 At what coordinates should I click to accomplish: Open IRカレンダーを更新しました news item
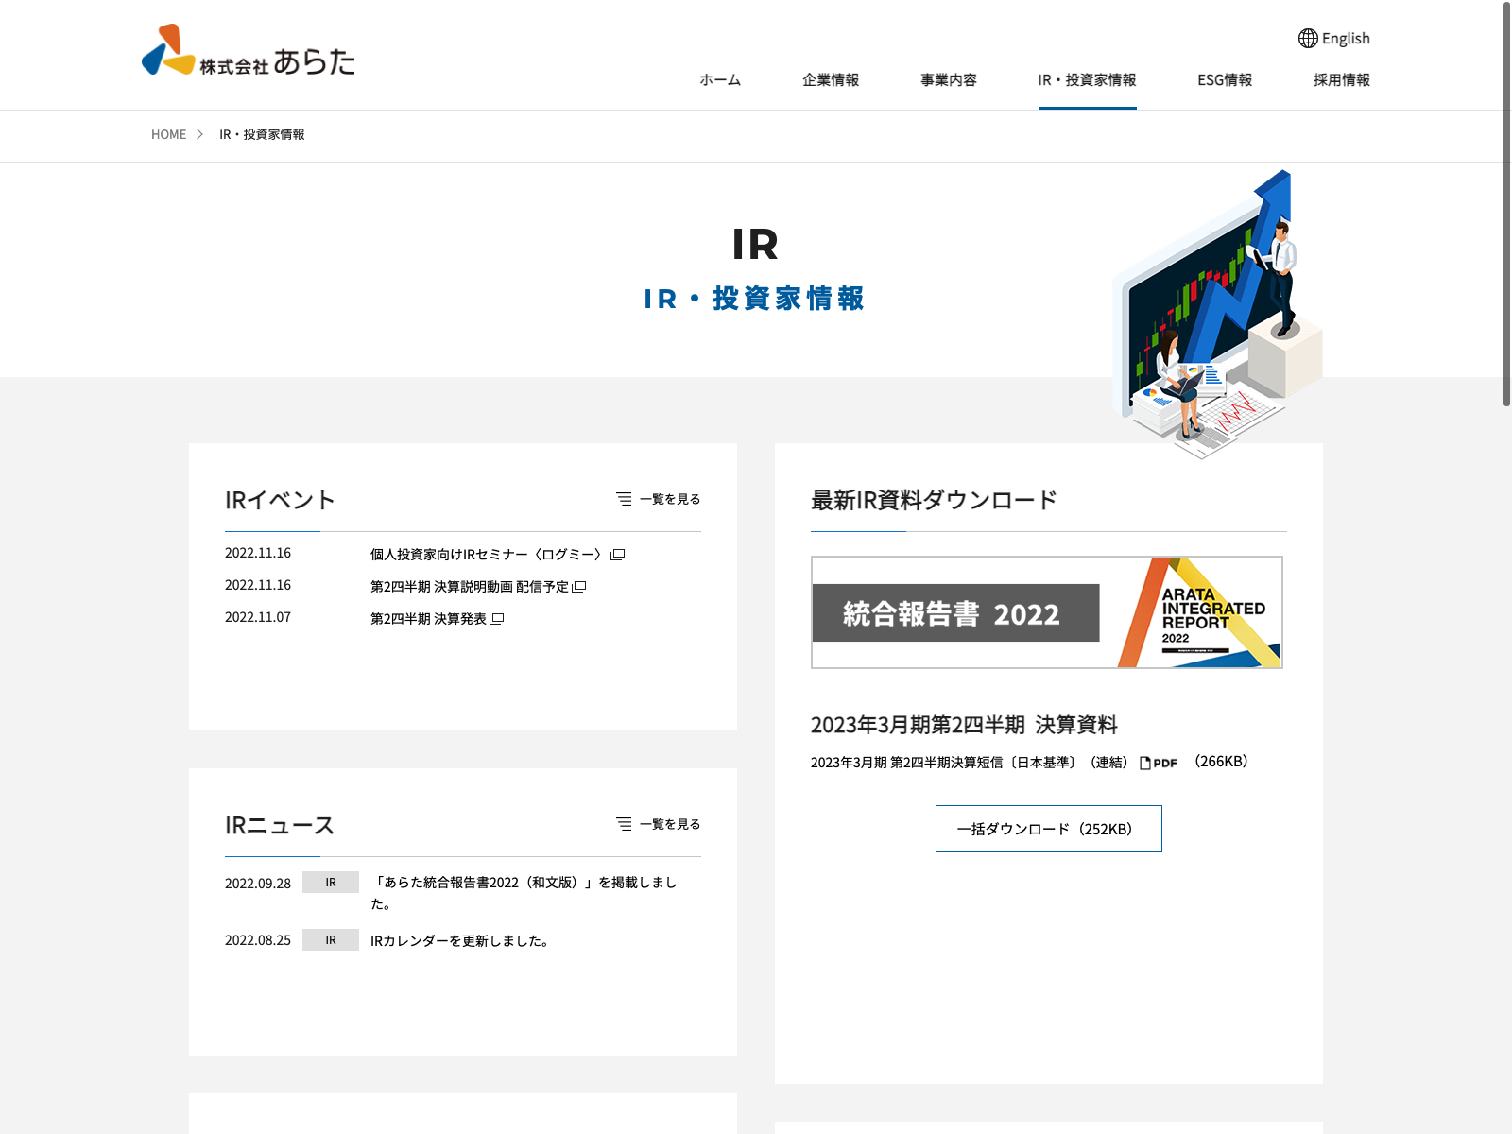[461, 941]
